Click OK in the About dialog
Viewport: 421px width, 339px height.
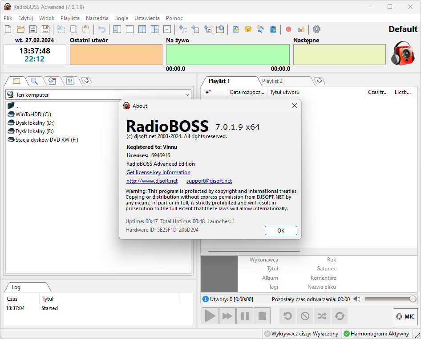pyautogui.click(x=281, y=231)
